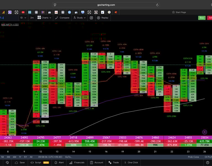Open the purple square bookmark icon
This screenshot has width=212, height=166.
[10, 12]
